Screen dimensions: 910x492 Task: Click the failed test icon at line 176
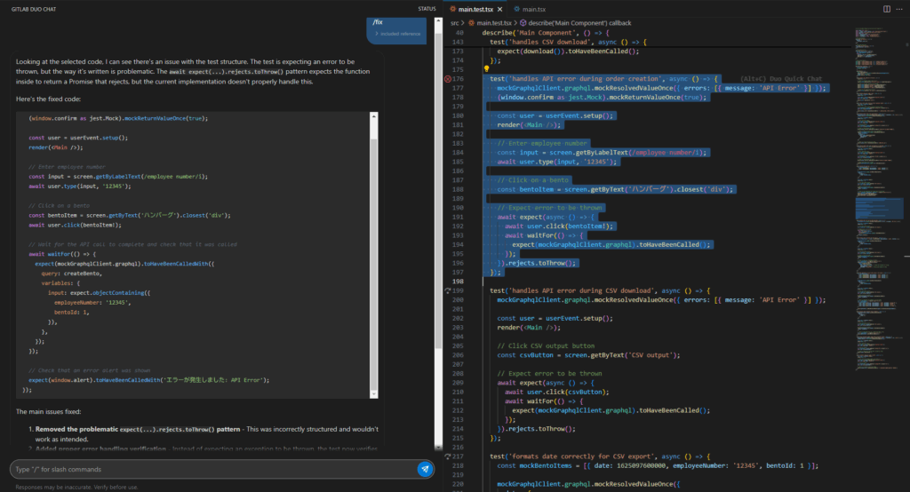[x=448, y=79]
